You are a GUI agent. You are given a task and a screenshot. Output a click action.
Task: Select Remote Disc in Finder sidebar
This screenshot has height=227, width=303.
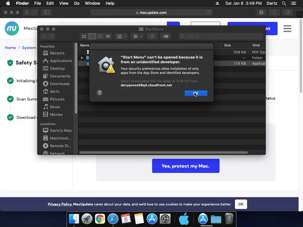[x=57, y=146]
